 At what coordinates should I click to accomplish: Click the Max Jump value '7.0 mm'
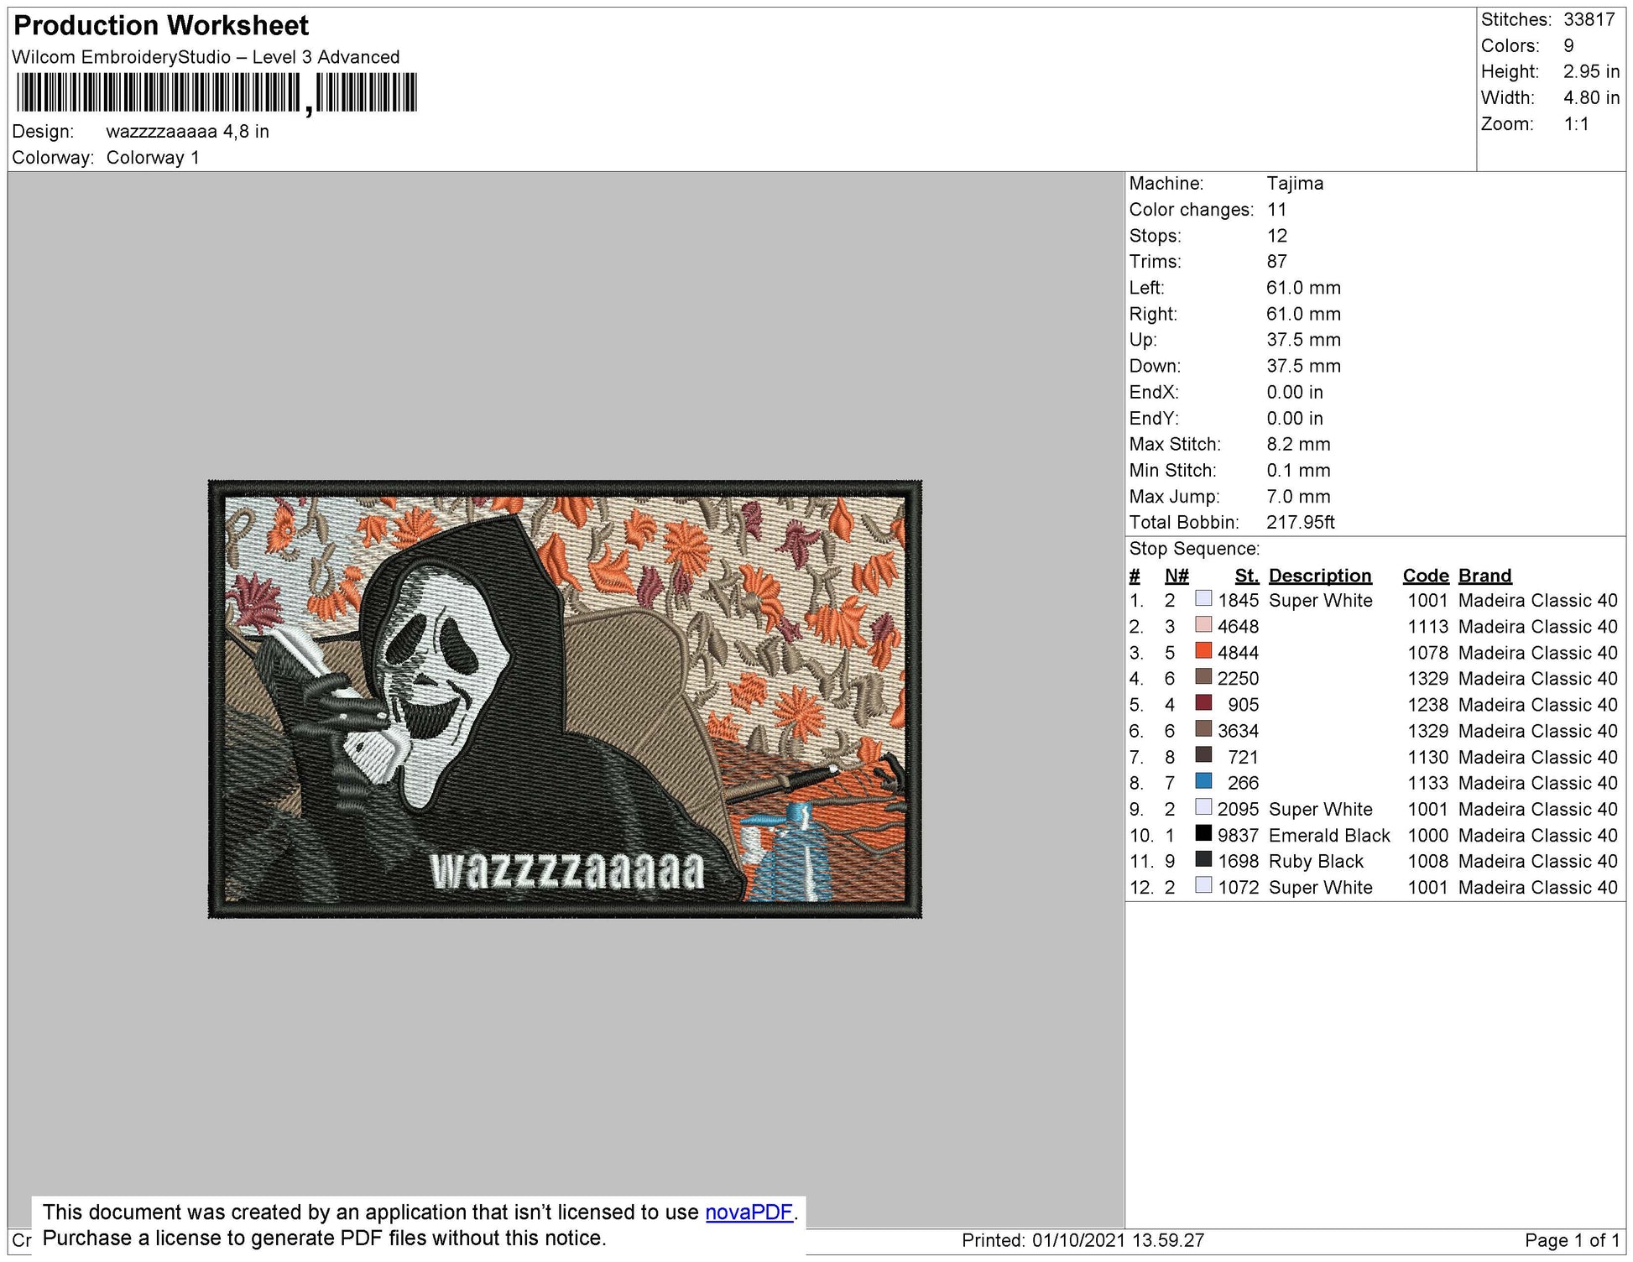1298,497
